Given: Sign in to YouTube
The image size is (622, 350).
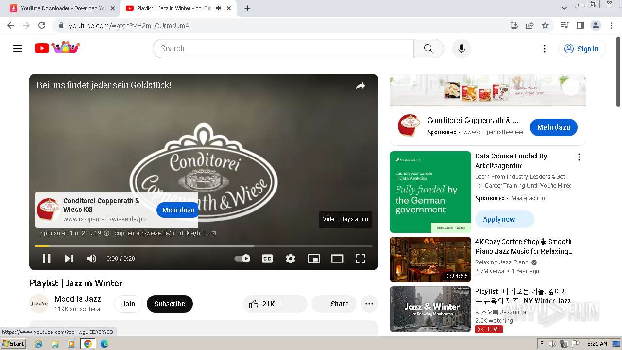Looking at the screenshot, I should (x=582, y=49).
